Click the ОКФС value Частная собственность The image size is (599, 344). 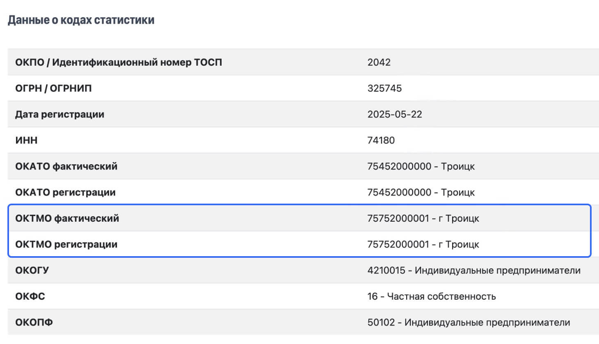click(x=431, y=296)
